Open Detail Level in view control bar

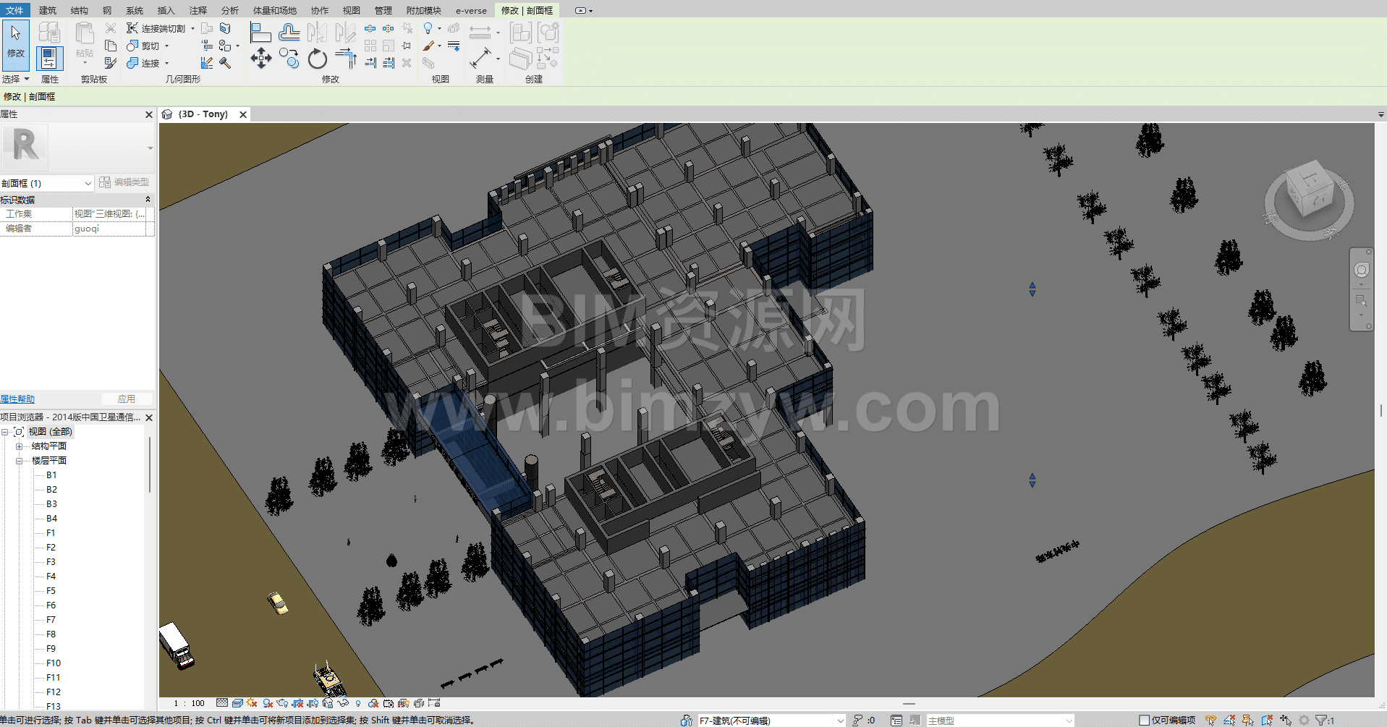(x=222, y=702)
